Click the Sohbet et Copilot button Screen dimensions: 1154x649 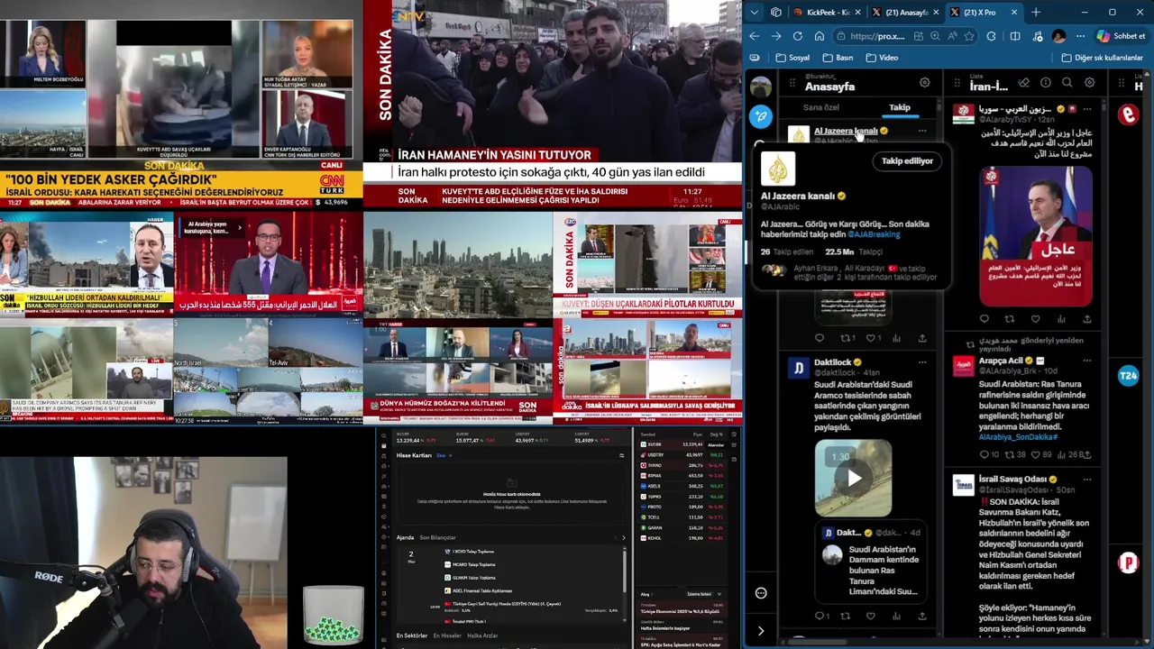pos(1121,36)
